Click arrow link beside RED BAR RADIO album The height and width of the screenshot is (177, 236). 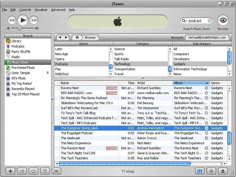(x=206, y=93)
